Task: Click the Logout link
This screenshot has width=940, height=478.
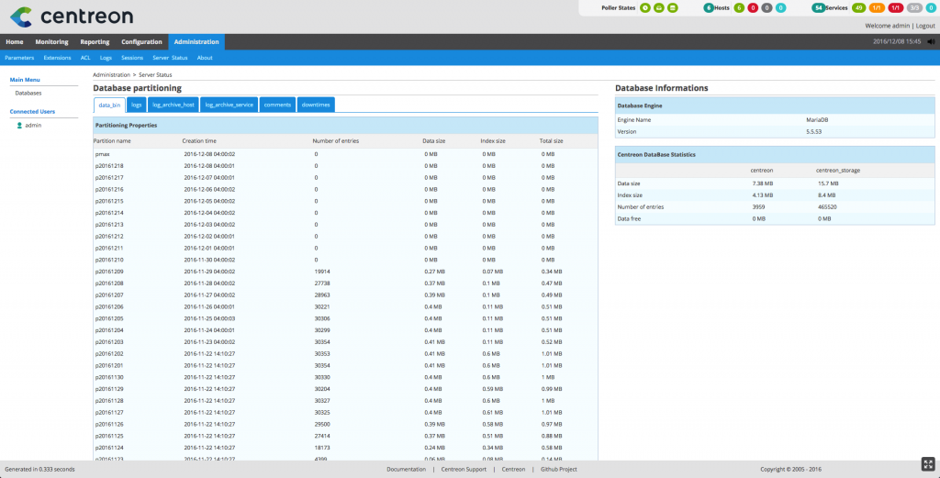Action: [x=925, y=26]
